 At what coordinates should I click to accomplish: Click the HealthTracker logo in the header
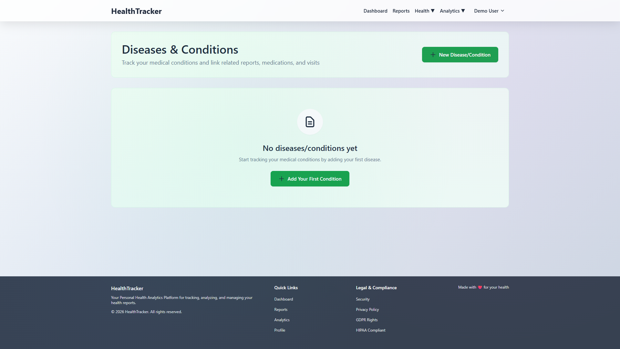coord(136,11)
